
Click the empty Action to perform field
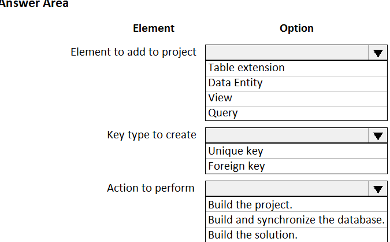[x=287, y=189]
